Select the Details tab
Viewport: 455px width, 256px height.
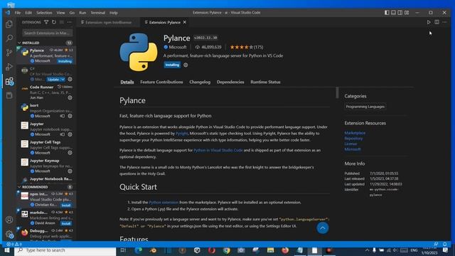[x=127, y=82]
